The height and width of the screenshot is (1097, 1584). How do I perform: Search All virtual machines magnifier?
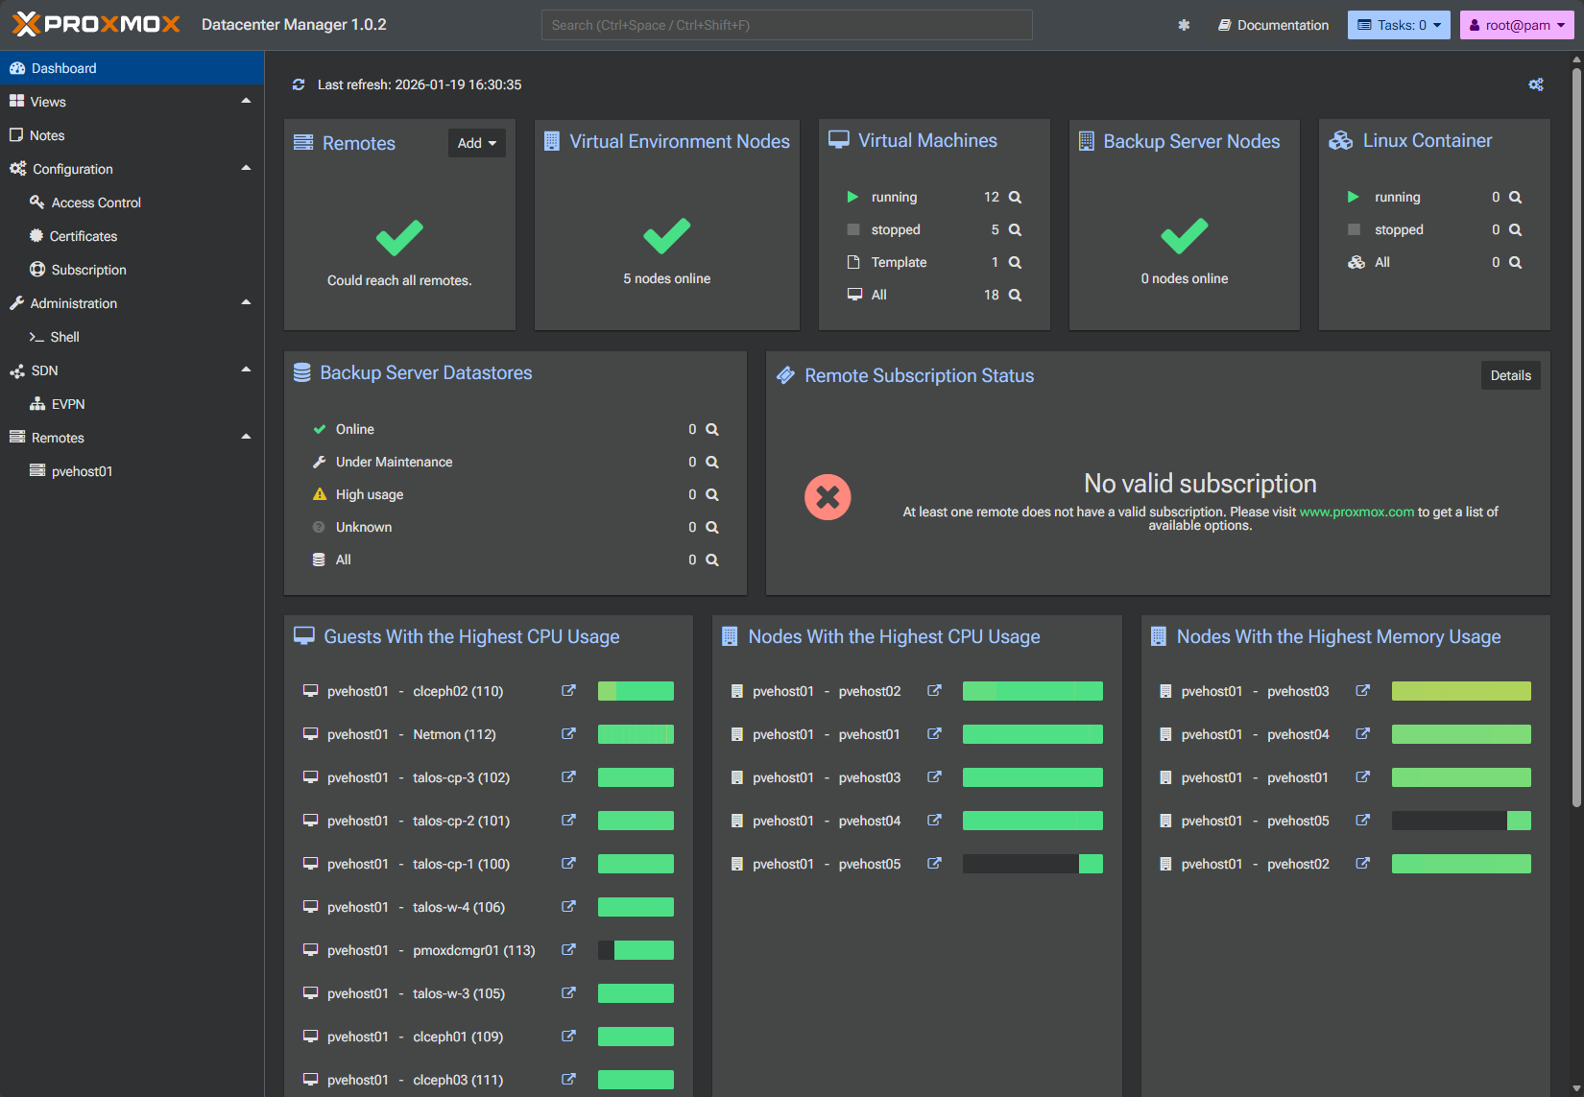[1015, 295]
